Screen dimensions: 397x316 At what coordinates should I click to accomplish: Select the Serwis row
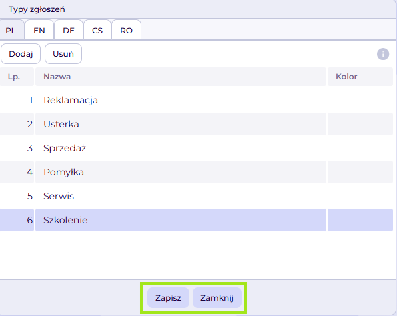tap(197, 196)
